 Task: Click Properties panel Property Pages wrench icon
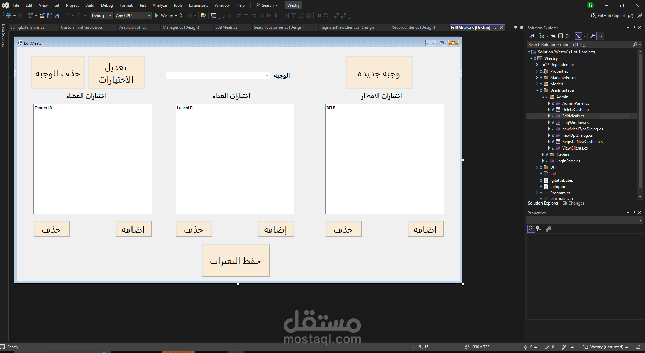point(549,229)
